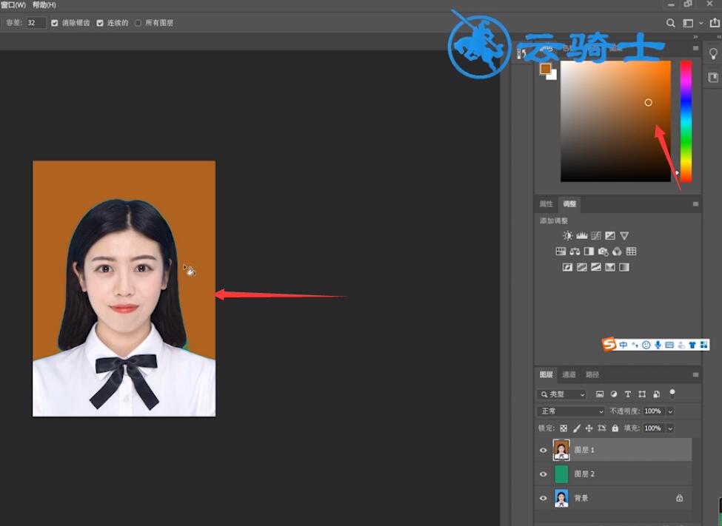This screenshot has width=722, height=526.
Task: Filter layers by smart objects icon
Action: pos(657,394)
